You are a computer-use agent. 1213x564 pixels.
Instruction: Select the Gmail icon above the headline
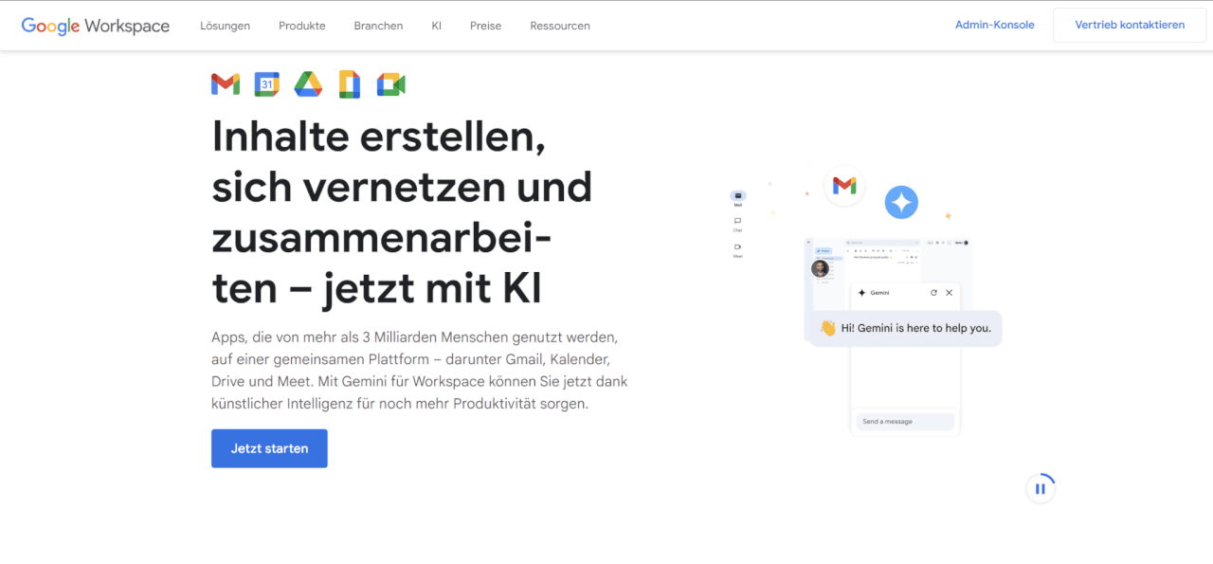pyautogui.click(x=225, y=83)
